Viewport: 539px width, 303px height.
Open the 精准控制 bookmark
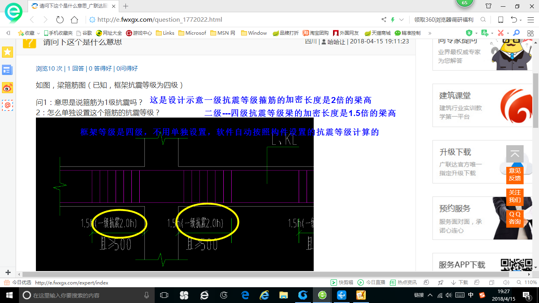[x=408, y=33]
